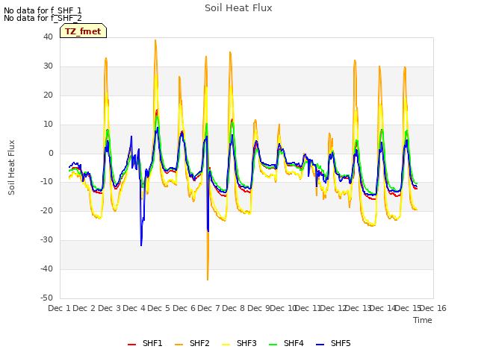Select the SHF4 legend label
This screenshot has width=478, height=358.
[x=294, y=343]
